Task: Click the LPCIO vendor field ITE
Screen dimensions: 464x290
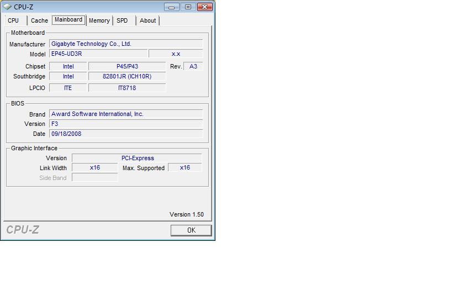Action: coord(68,88)
